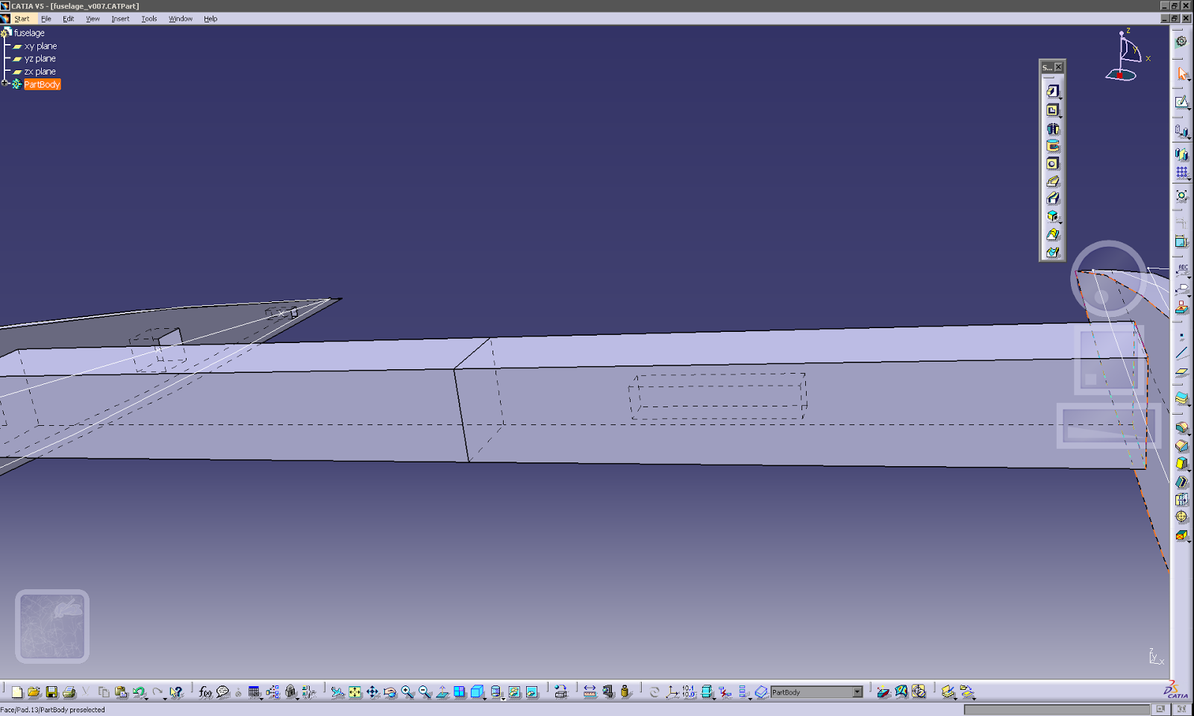Select xy plane in the tree
Image resolution: width=1194 pixels, height=716 pixels.
click(x=40, y=46)
